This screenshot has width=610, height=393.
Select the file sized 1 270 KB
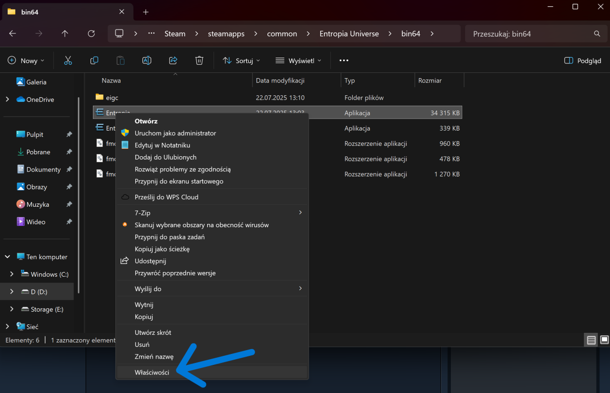(x=278, y=174)
